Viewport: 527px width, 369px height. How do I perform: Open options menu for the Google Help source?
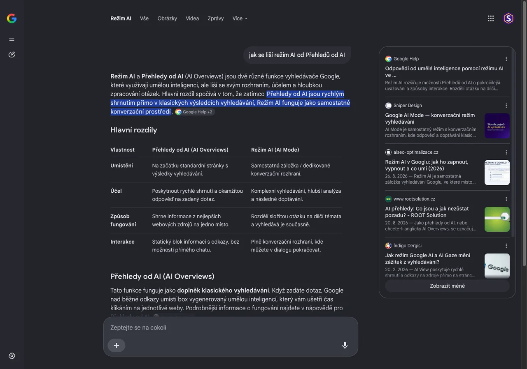tap(506, 59)
